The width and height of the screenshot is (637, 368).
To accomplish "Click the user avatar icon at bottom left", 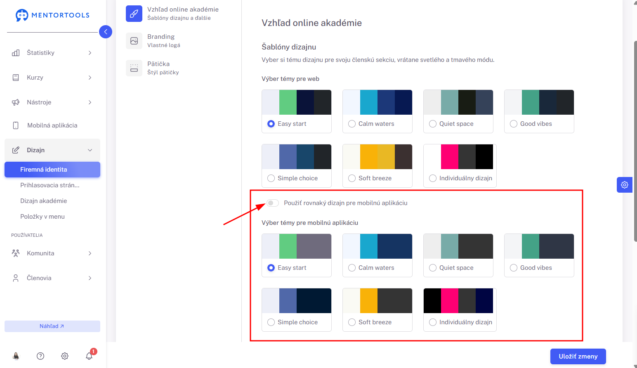I will click(x=16, y=356).
